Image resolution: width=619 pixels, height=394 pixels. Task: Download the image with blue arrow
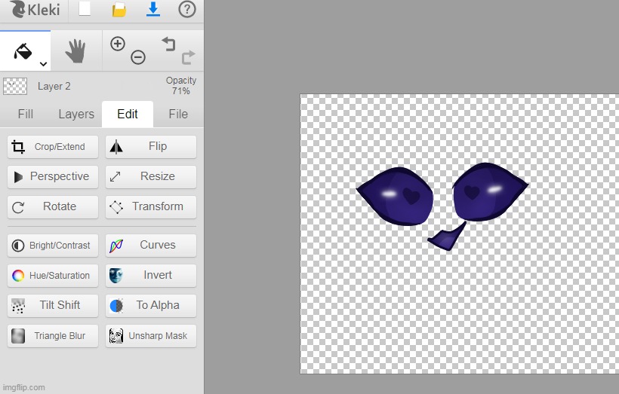click(x=153, y=10)
